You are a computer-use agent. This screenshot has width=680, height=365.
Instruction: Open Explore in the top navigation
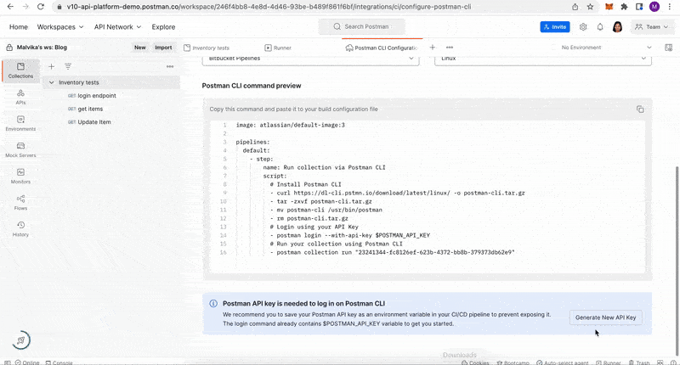[163, 27]
